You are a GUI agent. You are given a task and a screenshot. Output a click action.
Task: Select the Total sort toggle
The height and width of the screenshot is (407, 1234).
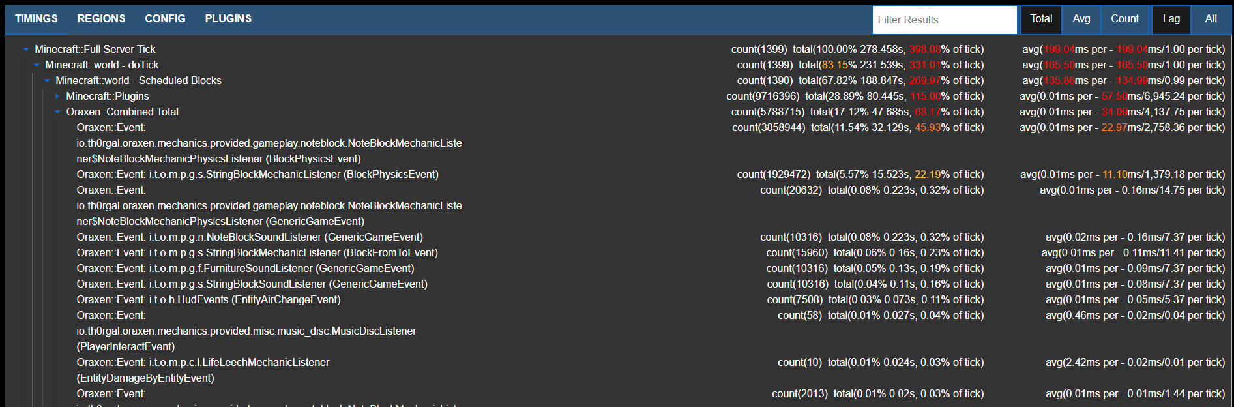coord(1041,19)
